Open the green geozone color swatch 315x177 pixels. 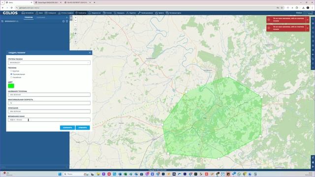coord(11,86)
